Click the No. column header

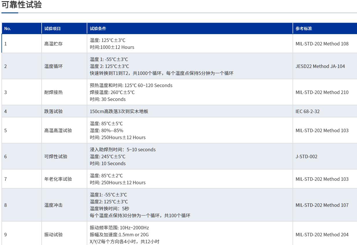coord(8,29)
